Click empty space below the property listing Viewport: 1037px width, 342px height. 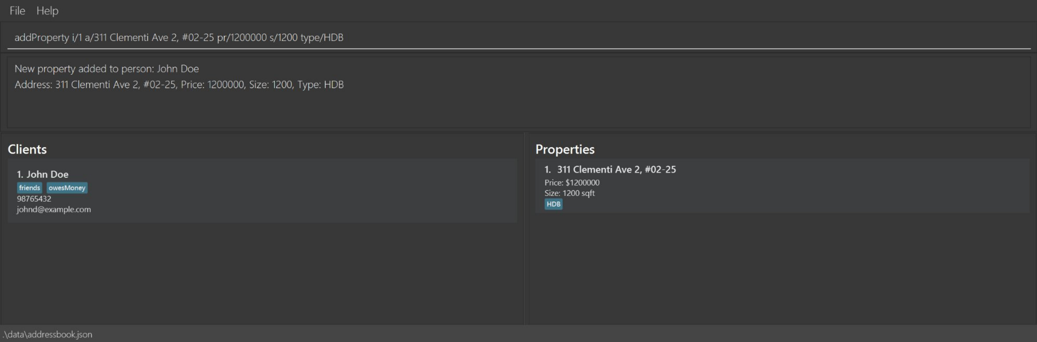779,267
